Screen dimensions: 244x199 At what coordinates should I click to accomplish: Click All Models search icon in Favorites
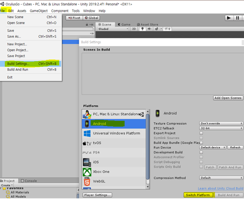click(8, 197)
